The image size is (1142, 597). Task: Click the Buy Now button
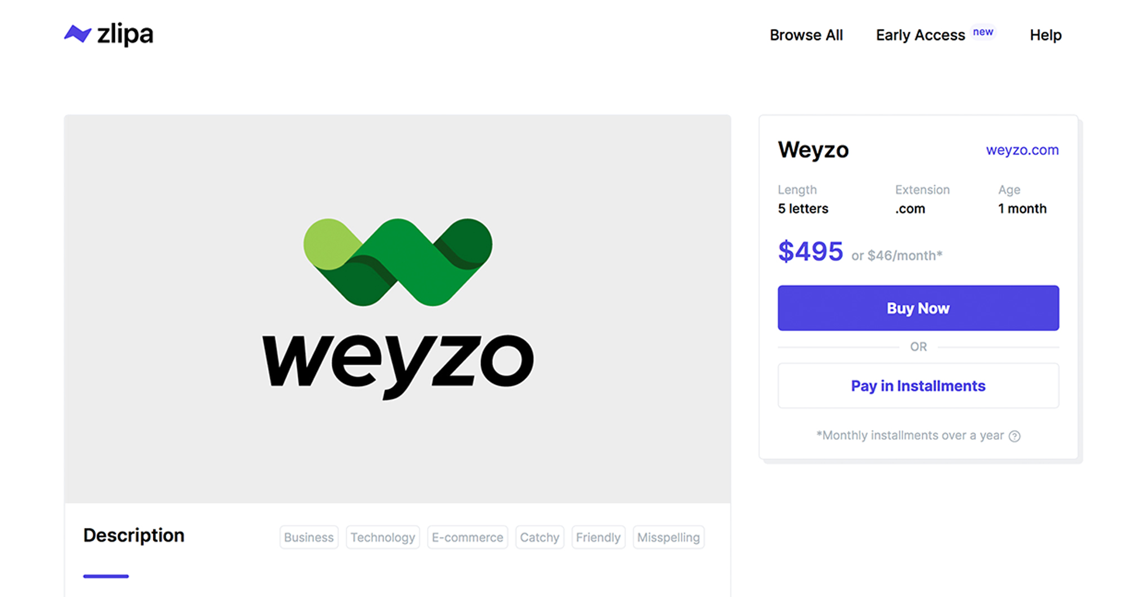(x=918, y=308)
